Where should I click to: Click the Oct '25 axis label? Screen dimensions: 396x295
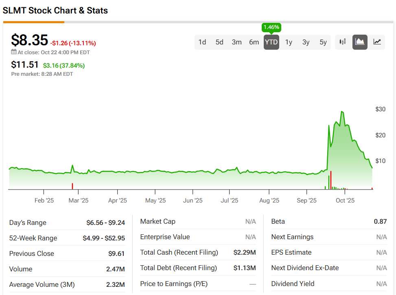click(345, 200)
